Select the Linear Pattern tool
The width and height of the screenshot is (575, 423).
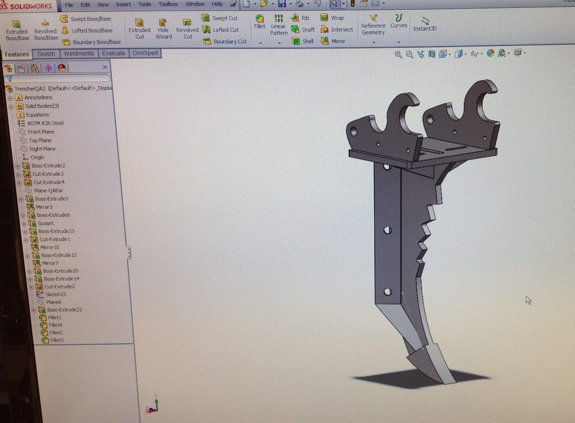pyautogui.click(x=278, y=24)
